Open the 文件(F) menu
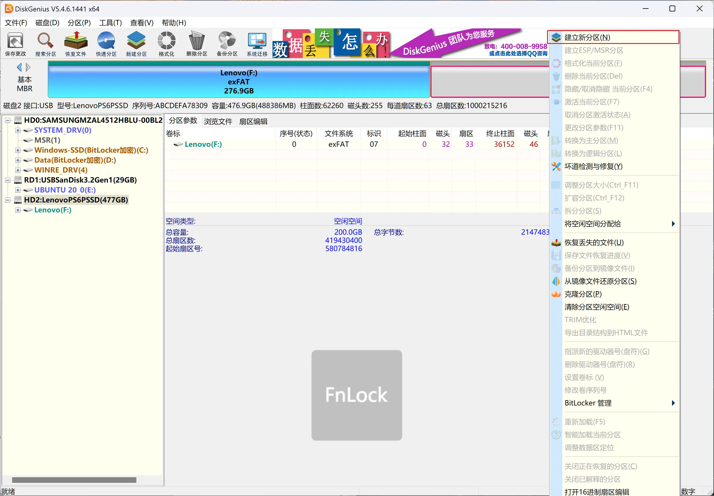The image size is (714, 496). (x=16, y=23)
